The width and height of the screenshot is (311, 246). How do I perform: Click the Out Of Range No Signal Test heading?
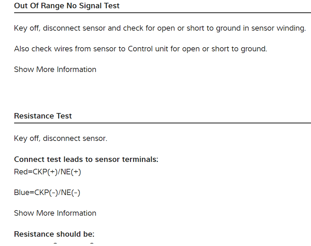[67, 6]
